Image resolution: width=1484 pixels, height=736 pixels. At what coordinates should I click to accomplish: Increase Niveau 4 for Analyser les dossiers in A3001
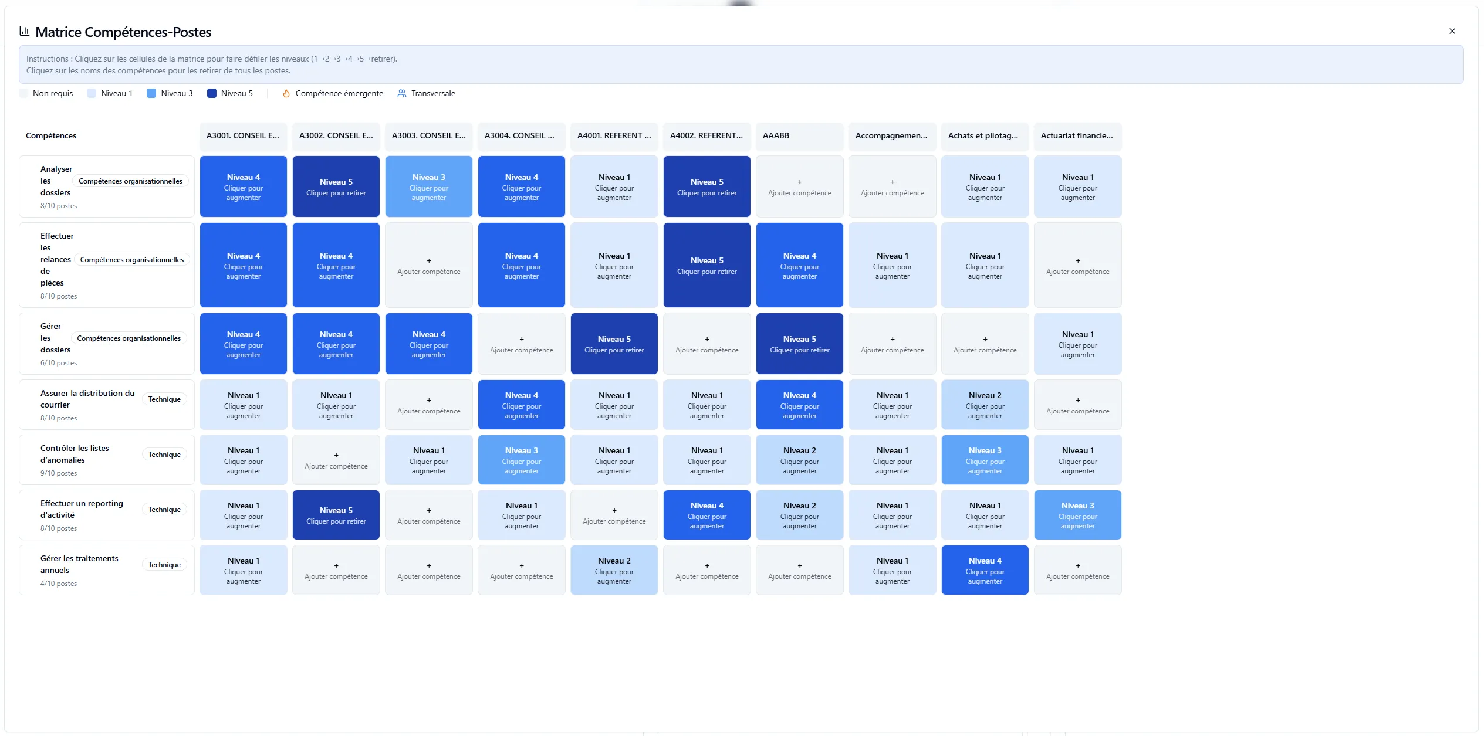coord(243,186)
